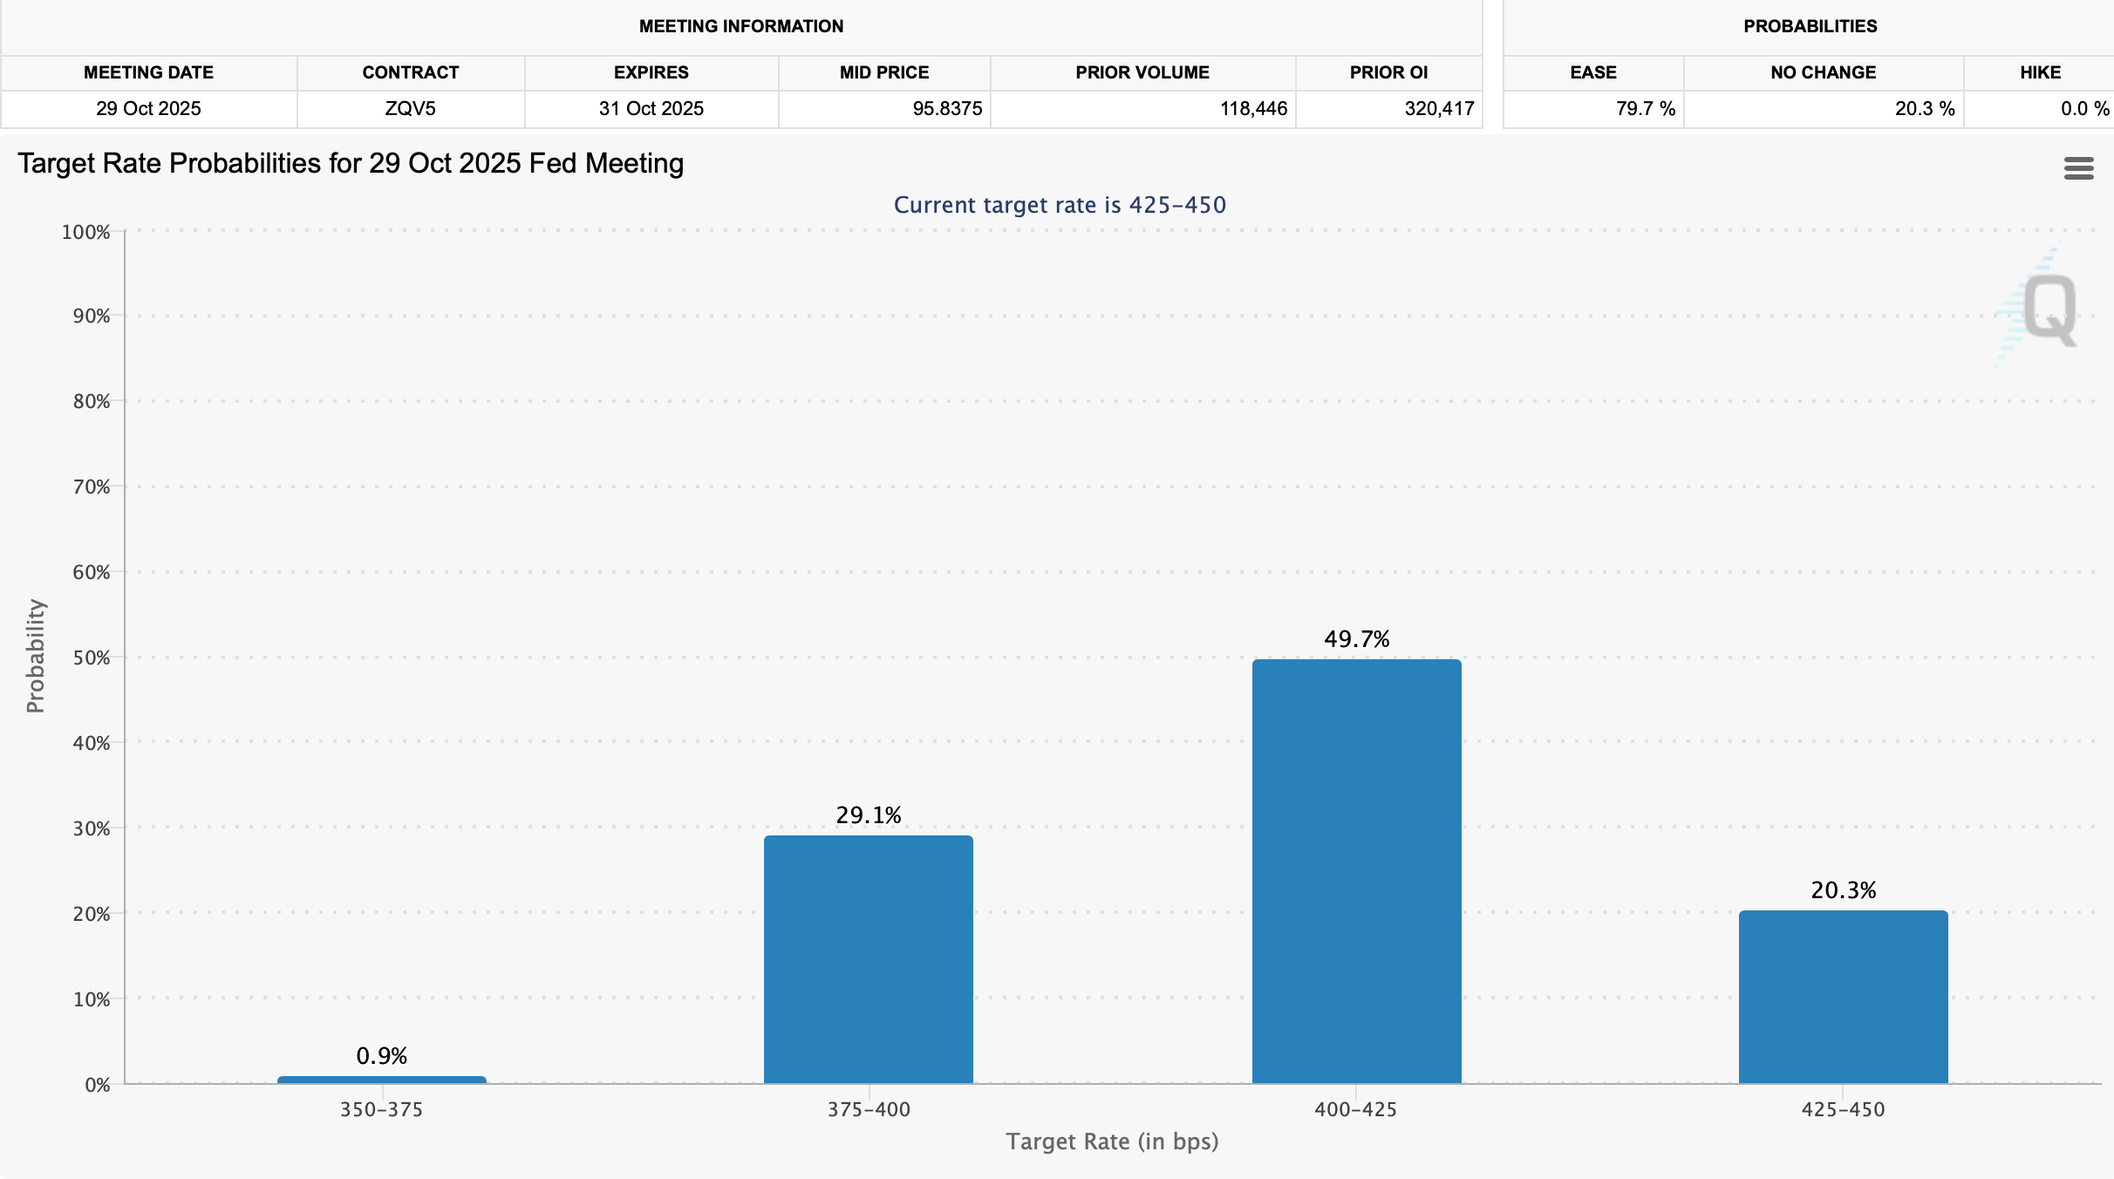
Task: Click the 400-425 x-axis label
Action: (x=1355, y=1109)
